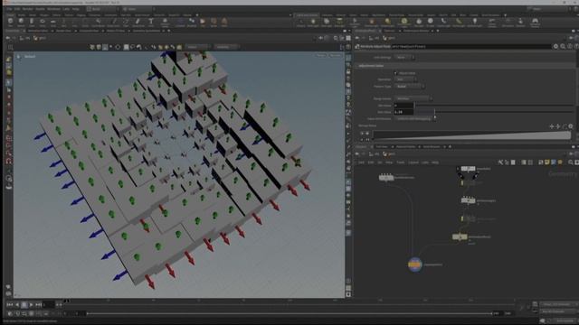This screenshot has height=325, width=579.
Task: Click the Remap Ramp gradient bar
Action: (x=471, y=135)
